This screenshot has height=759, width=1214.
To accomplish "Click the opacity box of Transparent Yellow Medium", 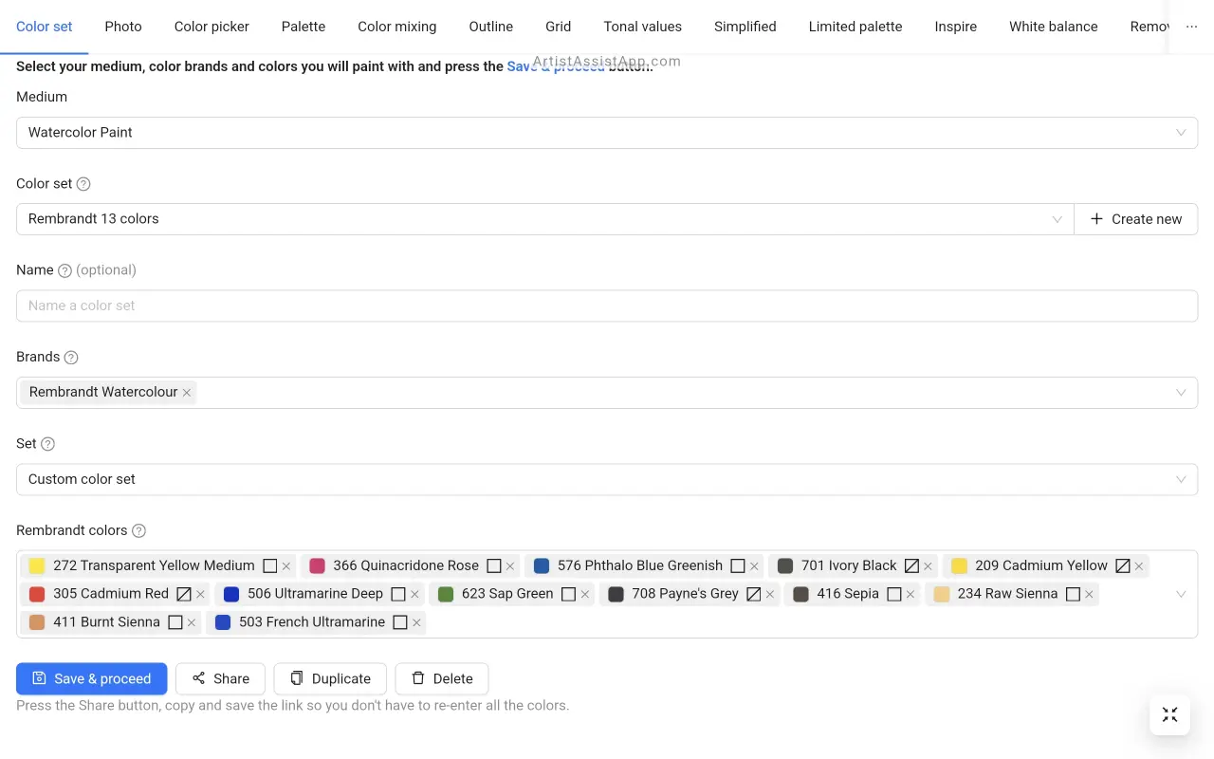I will pos(270,565).
